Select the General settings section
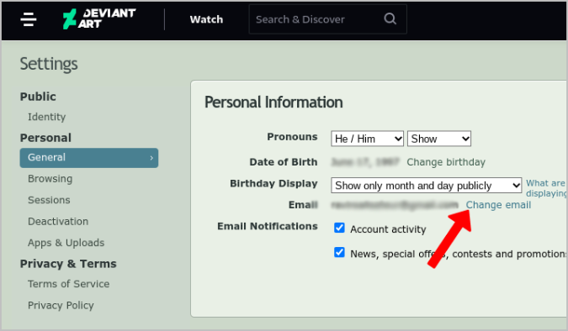 pos(89,158)
